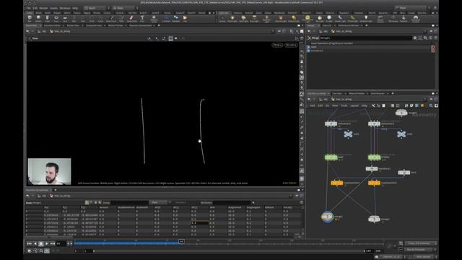Open the Auto Update mode dropdown
The height and width of the screenshot is (260, 462).
pos(423,257)
